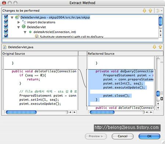Select deleteArticle(Connection, int) row
Viewport: 165px width, 144px height.
pyautogui.click(x=55, y=32)
